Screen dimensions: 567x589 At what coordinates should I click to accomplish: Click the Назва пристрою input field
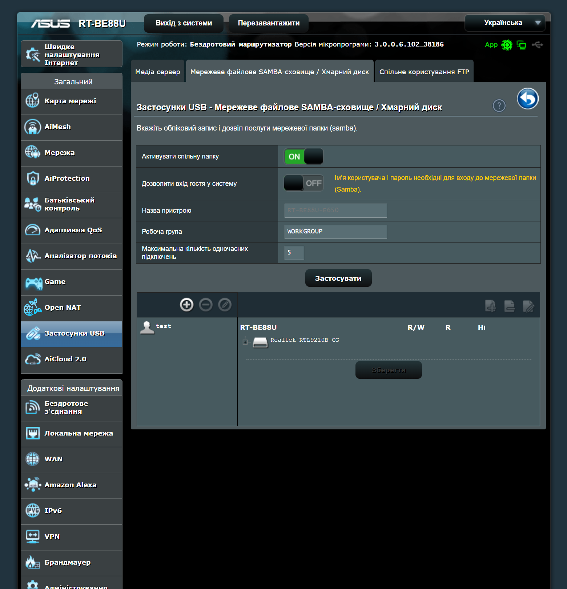coord(336,211)
